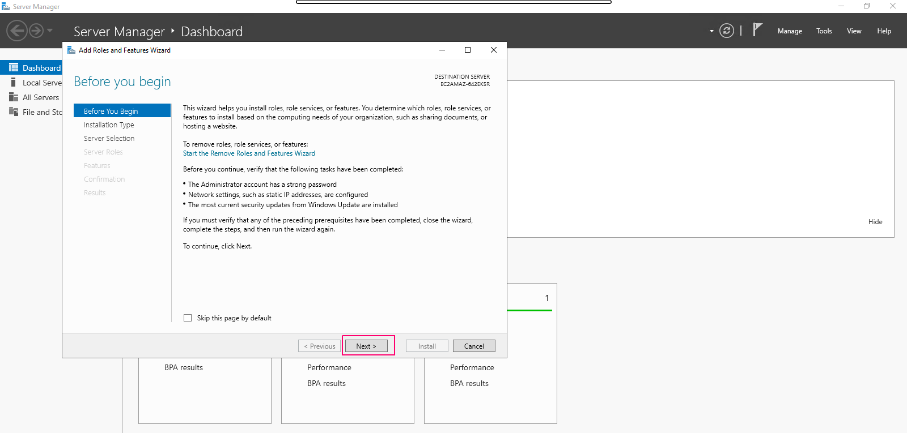The height and width of the screenshot is (433, 907).
Task: Click the Previous button in wizard
Action: (319, 346)
